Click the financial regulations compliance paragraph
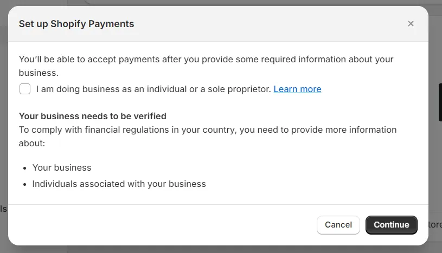Screen dimensions: 442x253 coord(208,130)
